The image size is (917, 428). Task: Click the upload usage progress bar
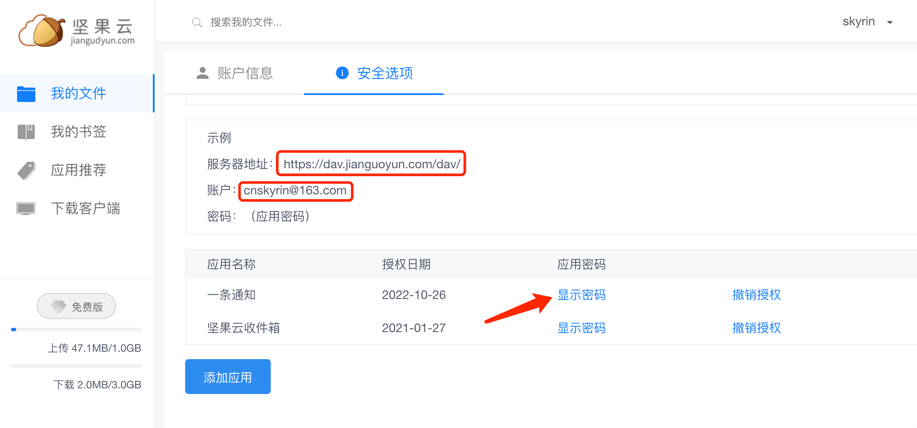[x=76, y=329]
